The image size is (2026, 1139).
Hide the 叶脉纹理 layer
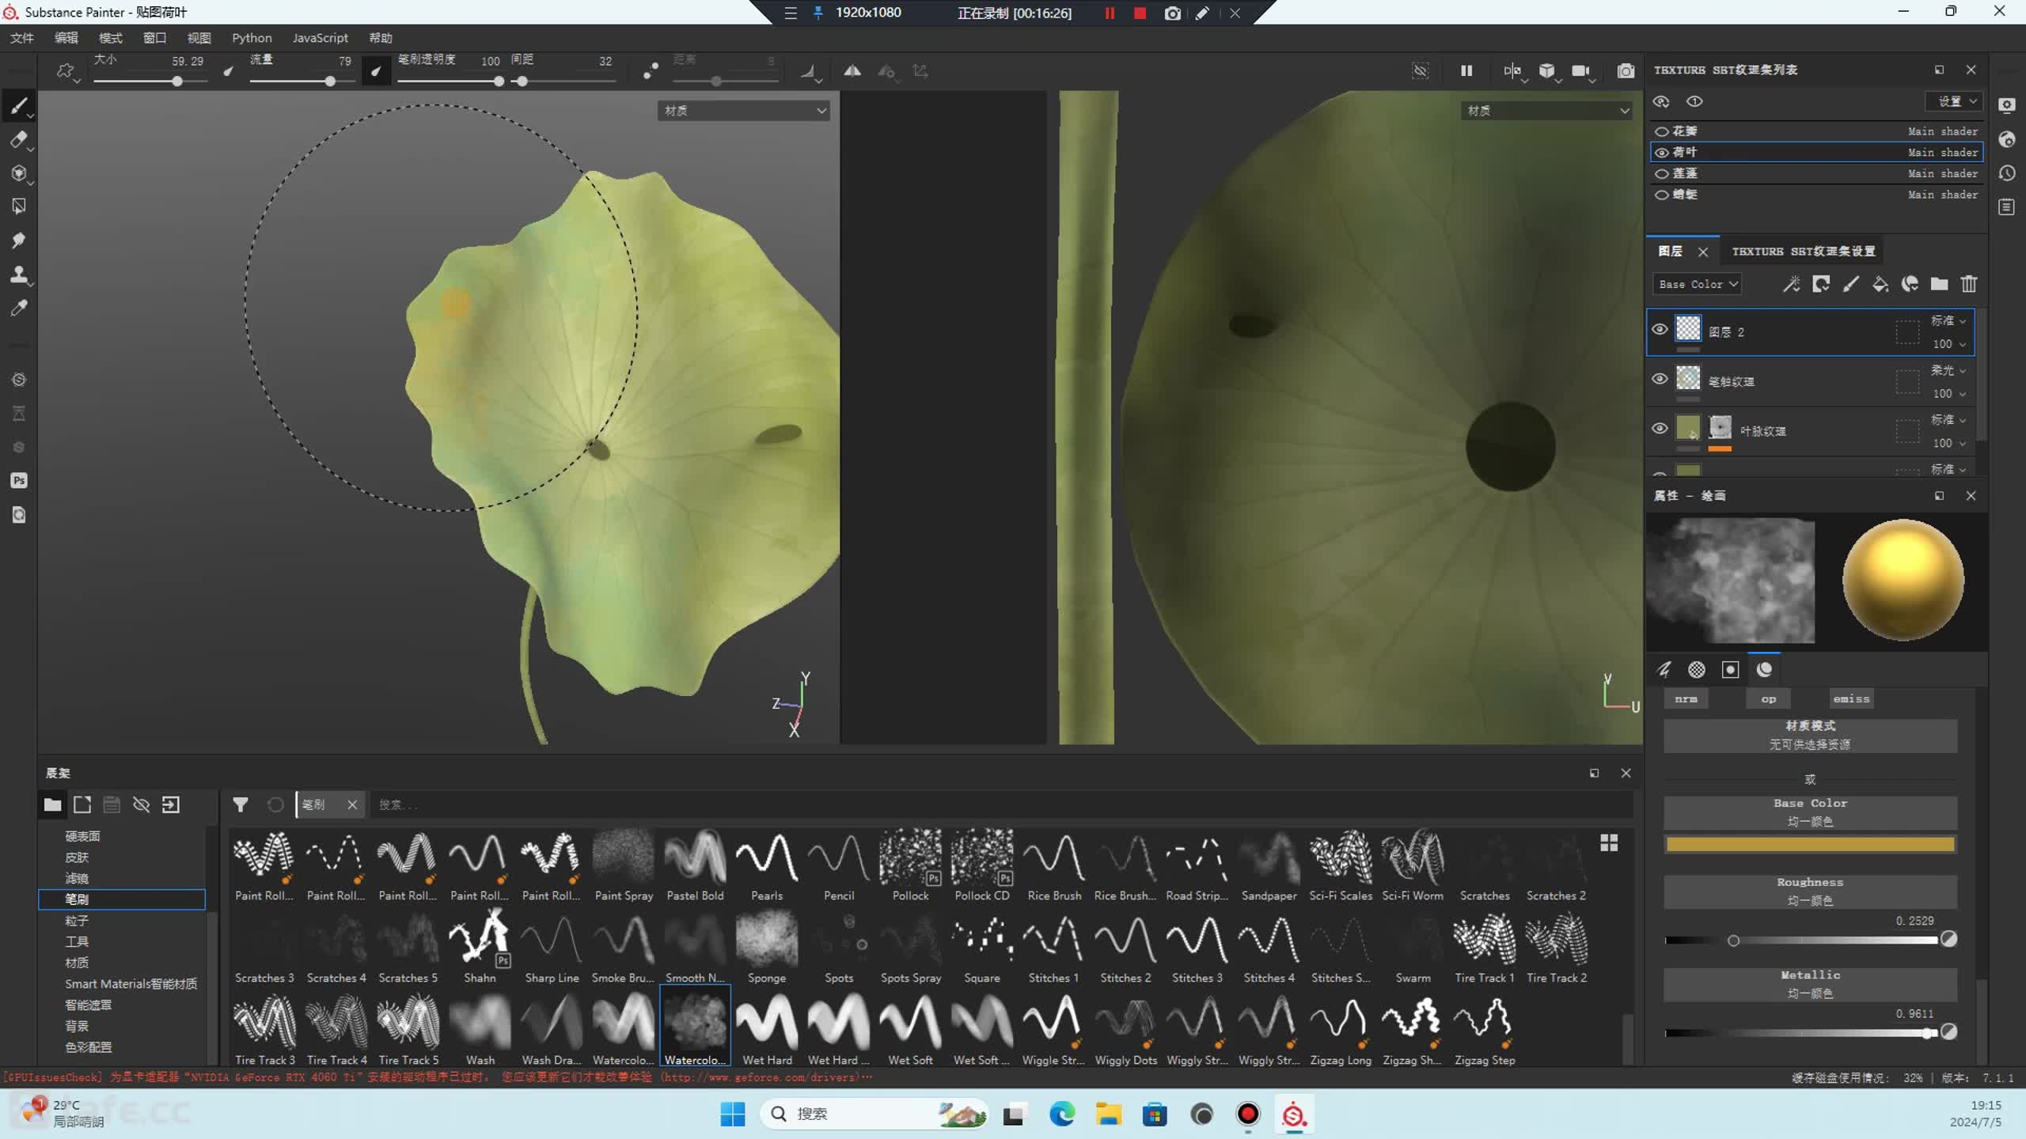(x=1660, y=429)
